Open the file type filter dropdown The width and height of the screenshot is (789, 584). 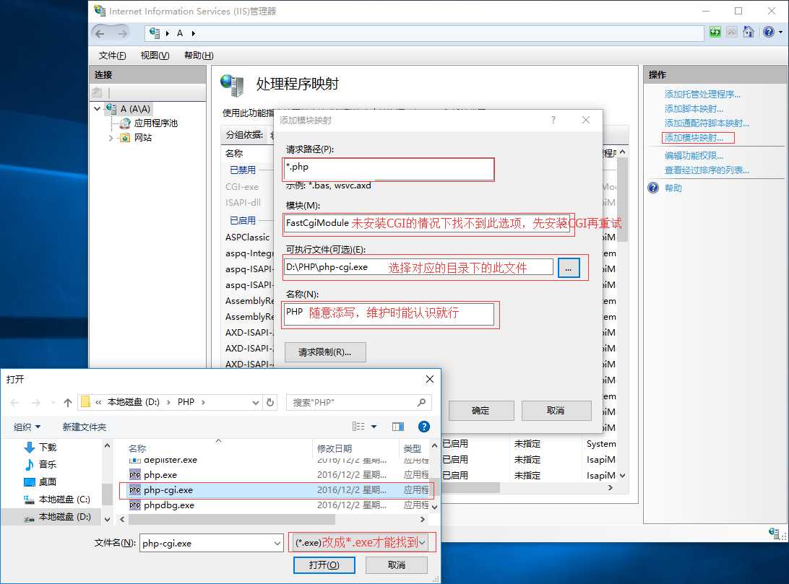point(422,543)
